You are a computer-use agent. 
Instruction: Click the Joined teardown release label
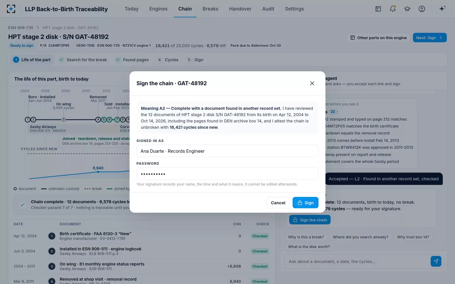click(96, 139)
